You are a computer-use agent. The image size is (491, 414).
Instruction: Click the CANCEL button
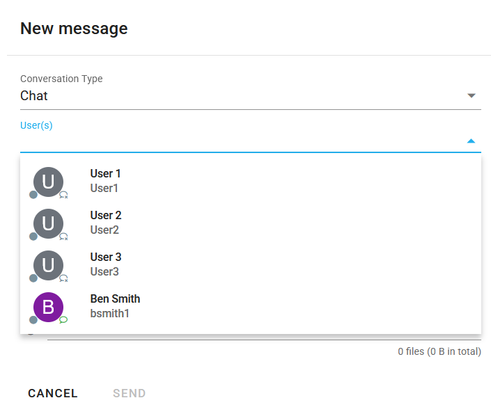[53, 393]
